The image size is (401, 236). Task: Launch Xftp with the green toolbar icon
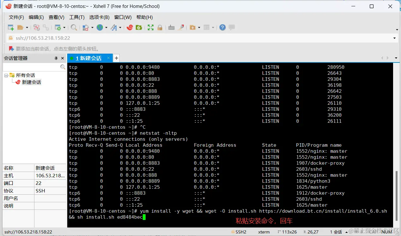(139, 27)
